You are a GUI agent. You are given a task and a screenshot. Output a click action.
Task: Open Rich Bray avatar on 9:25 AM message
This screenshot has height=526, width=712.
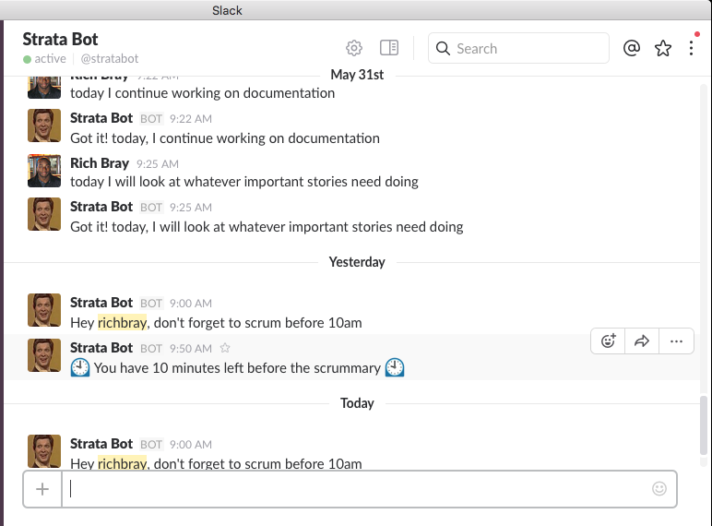pos(44,171)
